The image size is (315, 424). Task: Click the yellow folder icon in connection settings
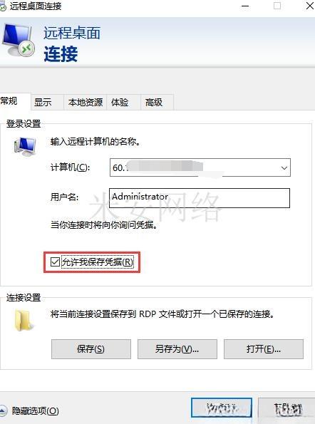[x=24, y=321]
